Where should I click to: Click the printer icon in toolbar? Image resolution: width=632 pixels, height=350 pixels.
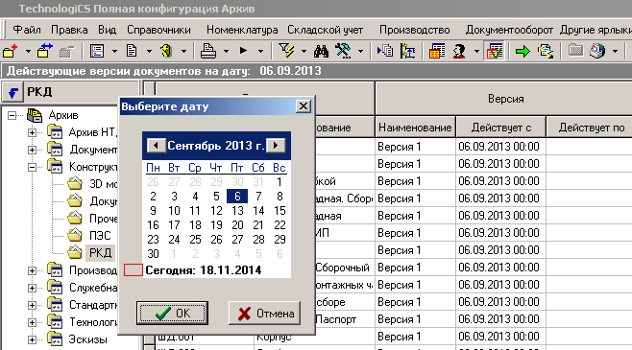point(208,51)
